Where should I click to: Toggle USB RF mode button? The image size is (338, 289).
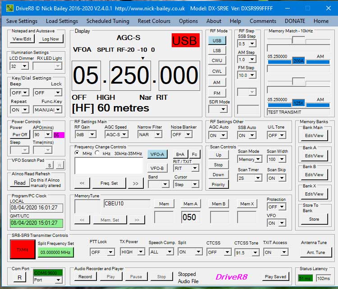click(x=217, y=40)
